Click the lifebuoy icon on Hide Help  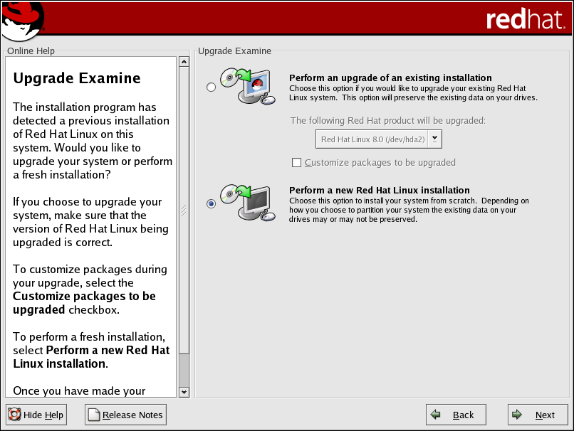click(x=14, y=415)
